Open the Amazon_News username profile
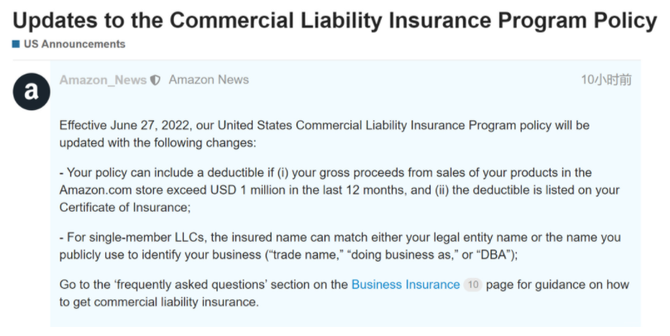 click(x=103, y=80)
